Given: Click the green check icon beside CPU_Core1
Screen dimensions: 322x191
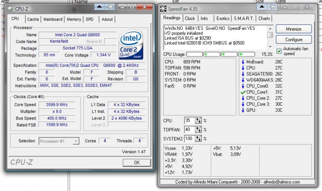Looking at the screenshot, I should click(243, 92).
